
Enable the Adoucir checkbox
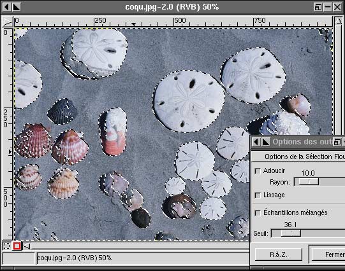point(258,171)
